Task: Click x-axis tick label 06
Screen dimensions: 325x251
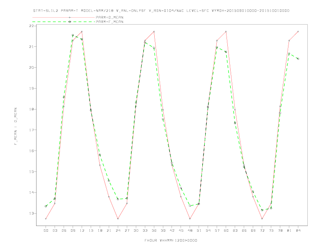Action: (64, 230)
